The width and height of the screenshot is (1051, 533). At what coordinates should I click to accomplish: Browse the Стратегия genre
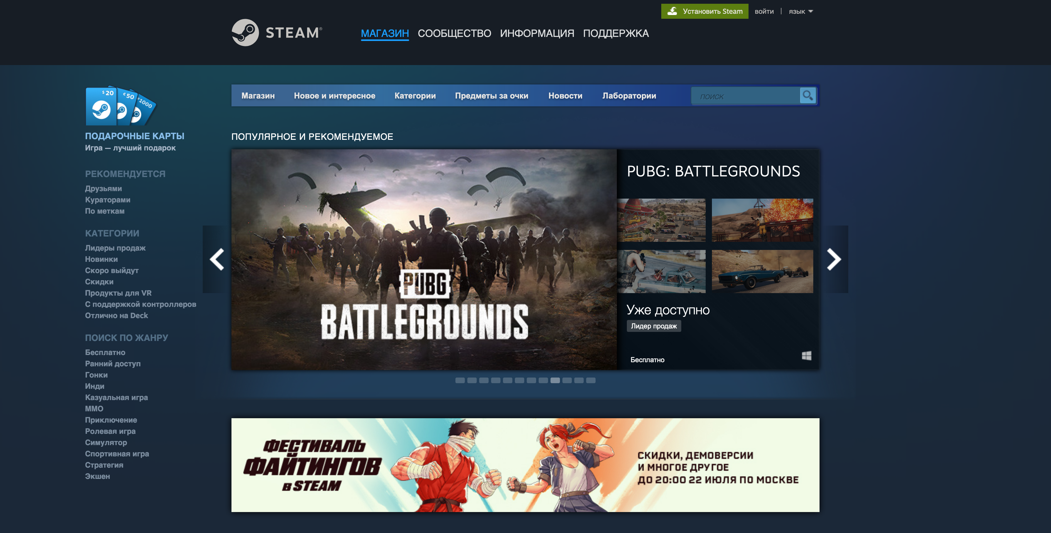104,465
